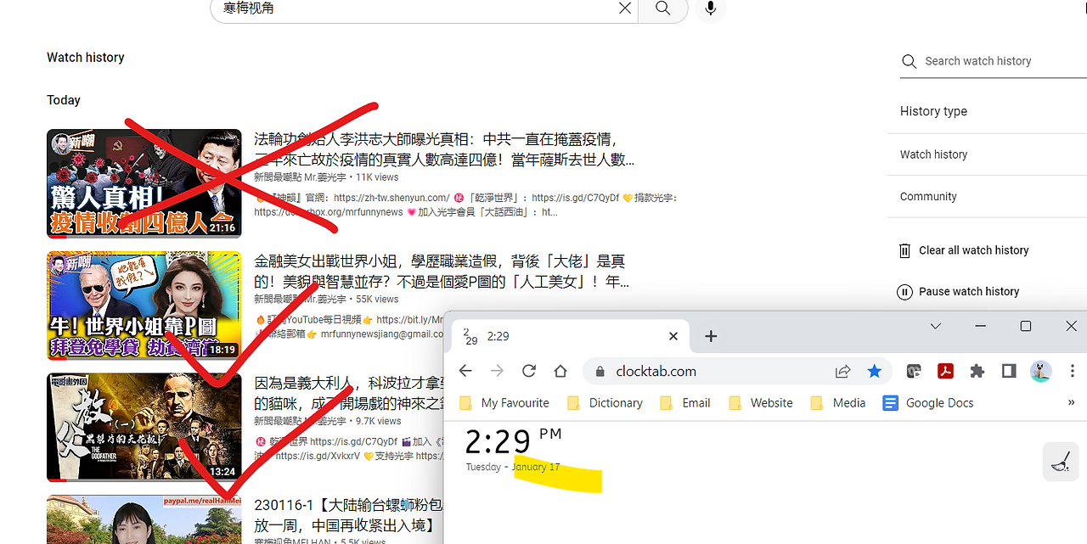Click the 11K views text on the first video
The image size is (1087, 544).
pos(377,177)
